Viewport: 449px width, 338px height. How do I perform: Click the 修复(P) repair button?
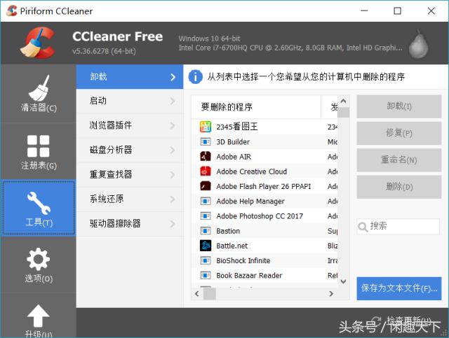[x=399, y=133]
